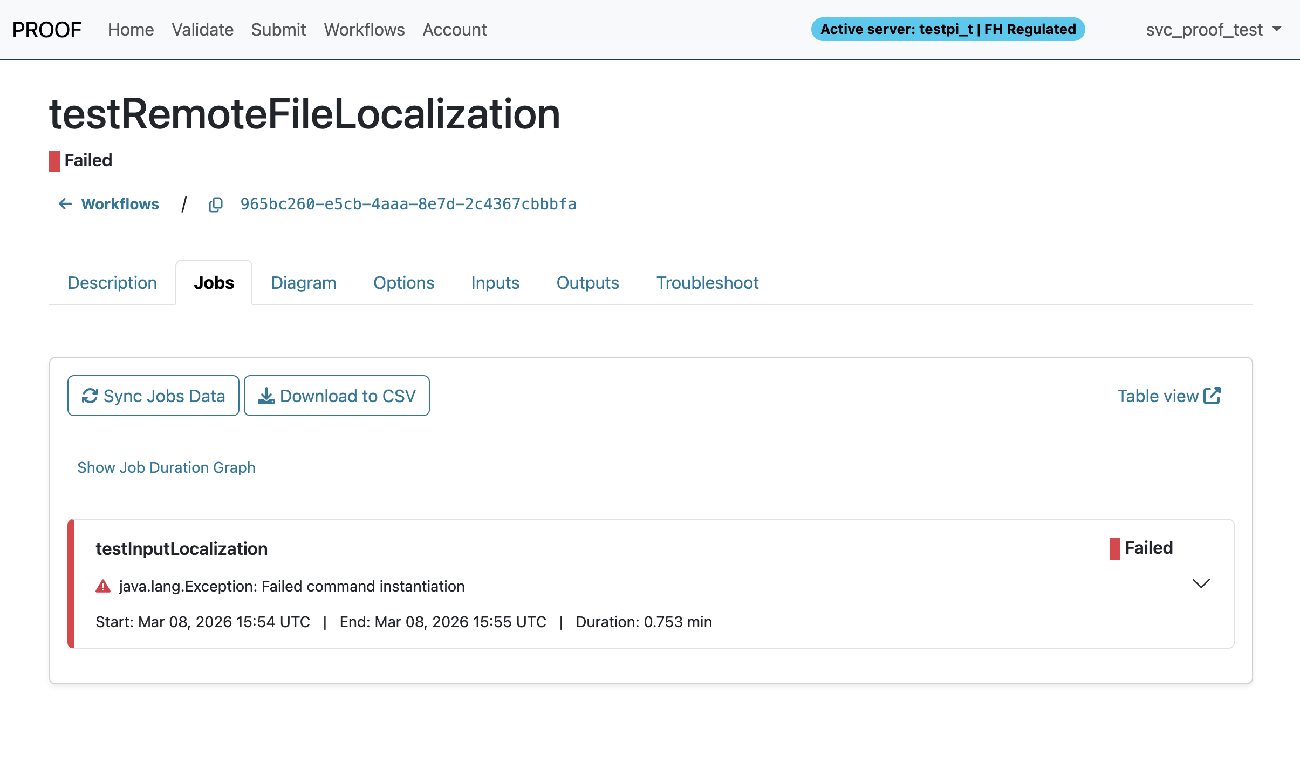The image size is (1300, 761).
Task: Click the workflow ID 965bc260 link
Action: [408, 204]
